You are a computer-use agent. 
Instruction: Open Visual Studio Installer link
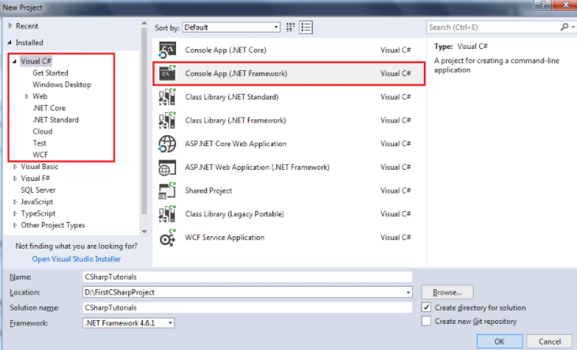tap(77, 258)
